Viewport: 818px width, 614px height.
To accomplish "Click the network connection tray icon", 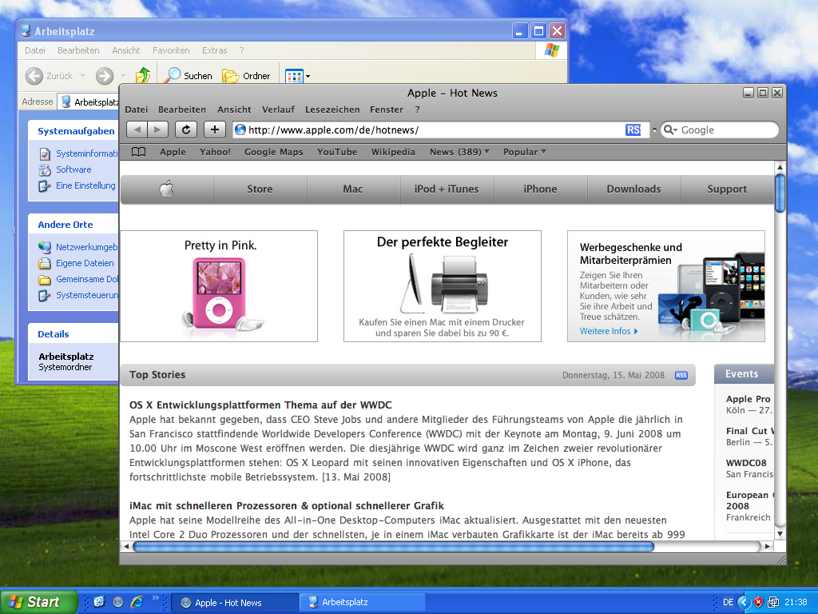I will 773,602.
